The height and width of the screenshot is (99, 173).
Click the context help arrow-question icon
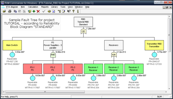[x=69, y=11]
